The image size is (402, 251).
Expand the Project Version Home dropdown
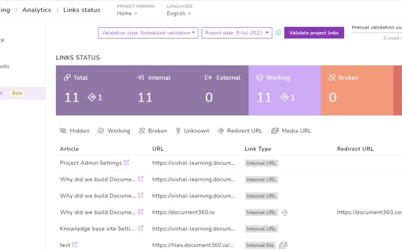pyautogui.click(x=127, y=14)
